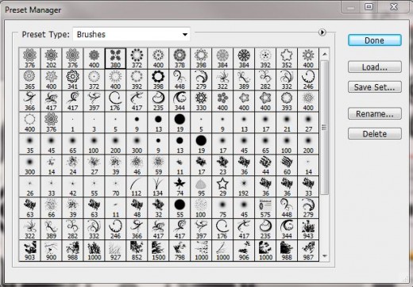Click the scrollbar down arrow

click(x=325, y=256)
